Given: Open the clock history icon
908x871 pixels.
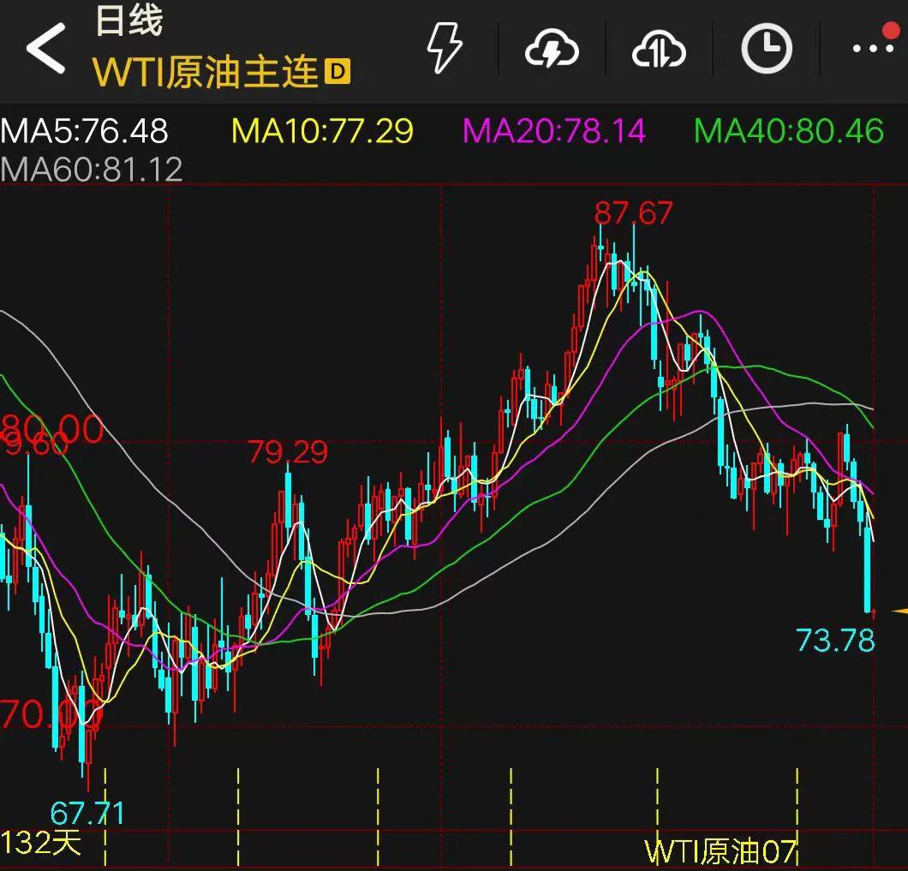Looking at the screenshot, I should 767,49.
